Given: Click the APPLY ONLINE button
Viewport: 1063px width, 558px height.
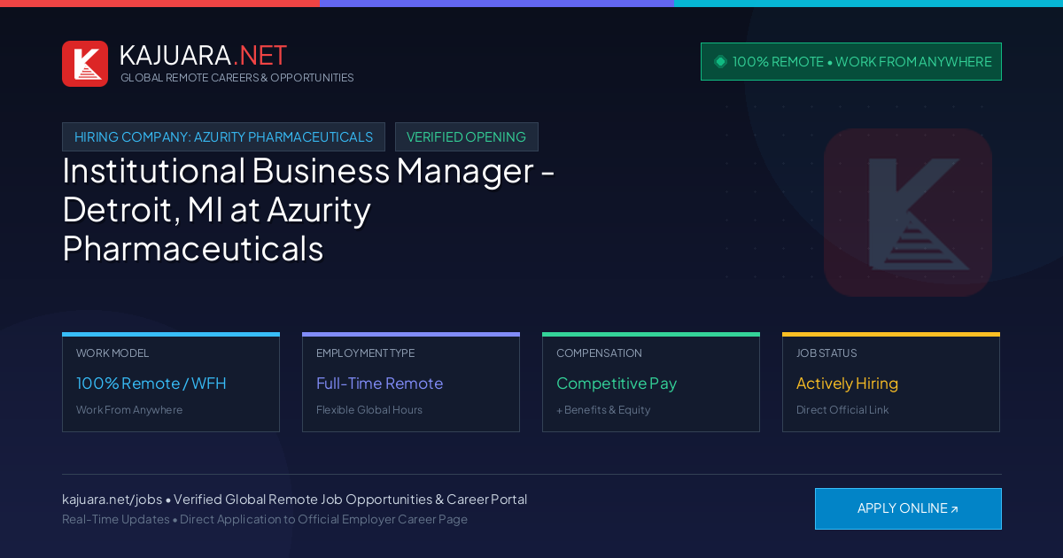Looking at the screenshot, I should click(x=908, y=508).
